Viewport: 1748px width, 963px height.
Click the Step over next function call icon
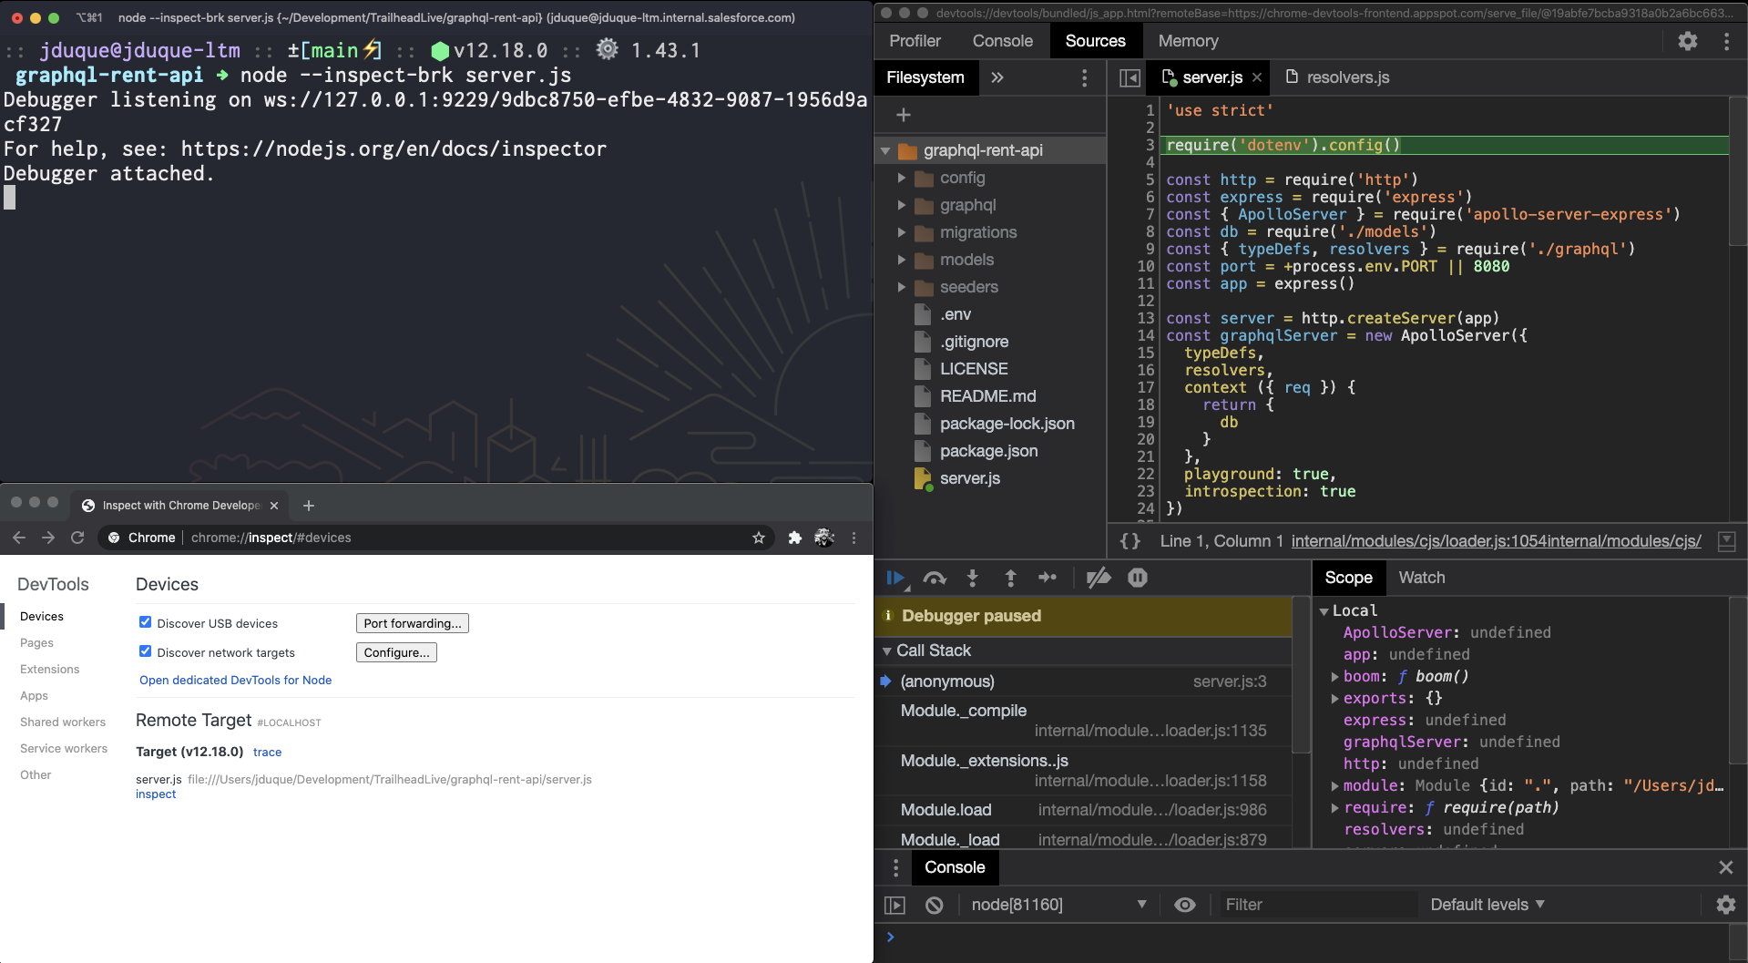click(935, 578)
